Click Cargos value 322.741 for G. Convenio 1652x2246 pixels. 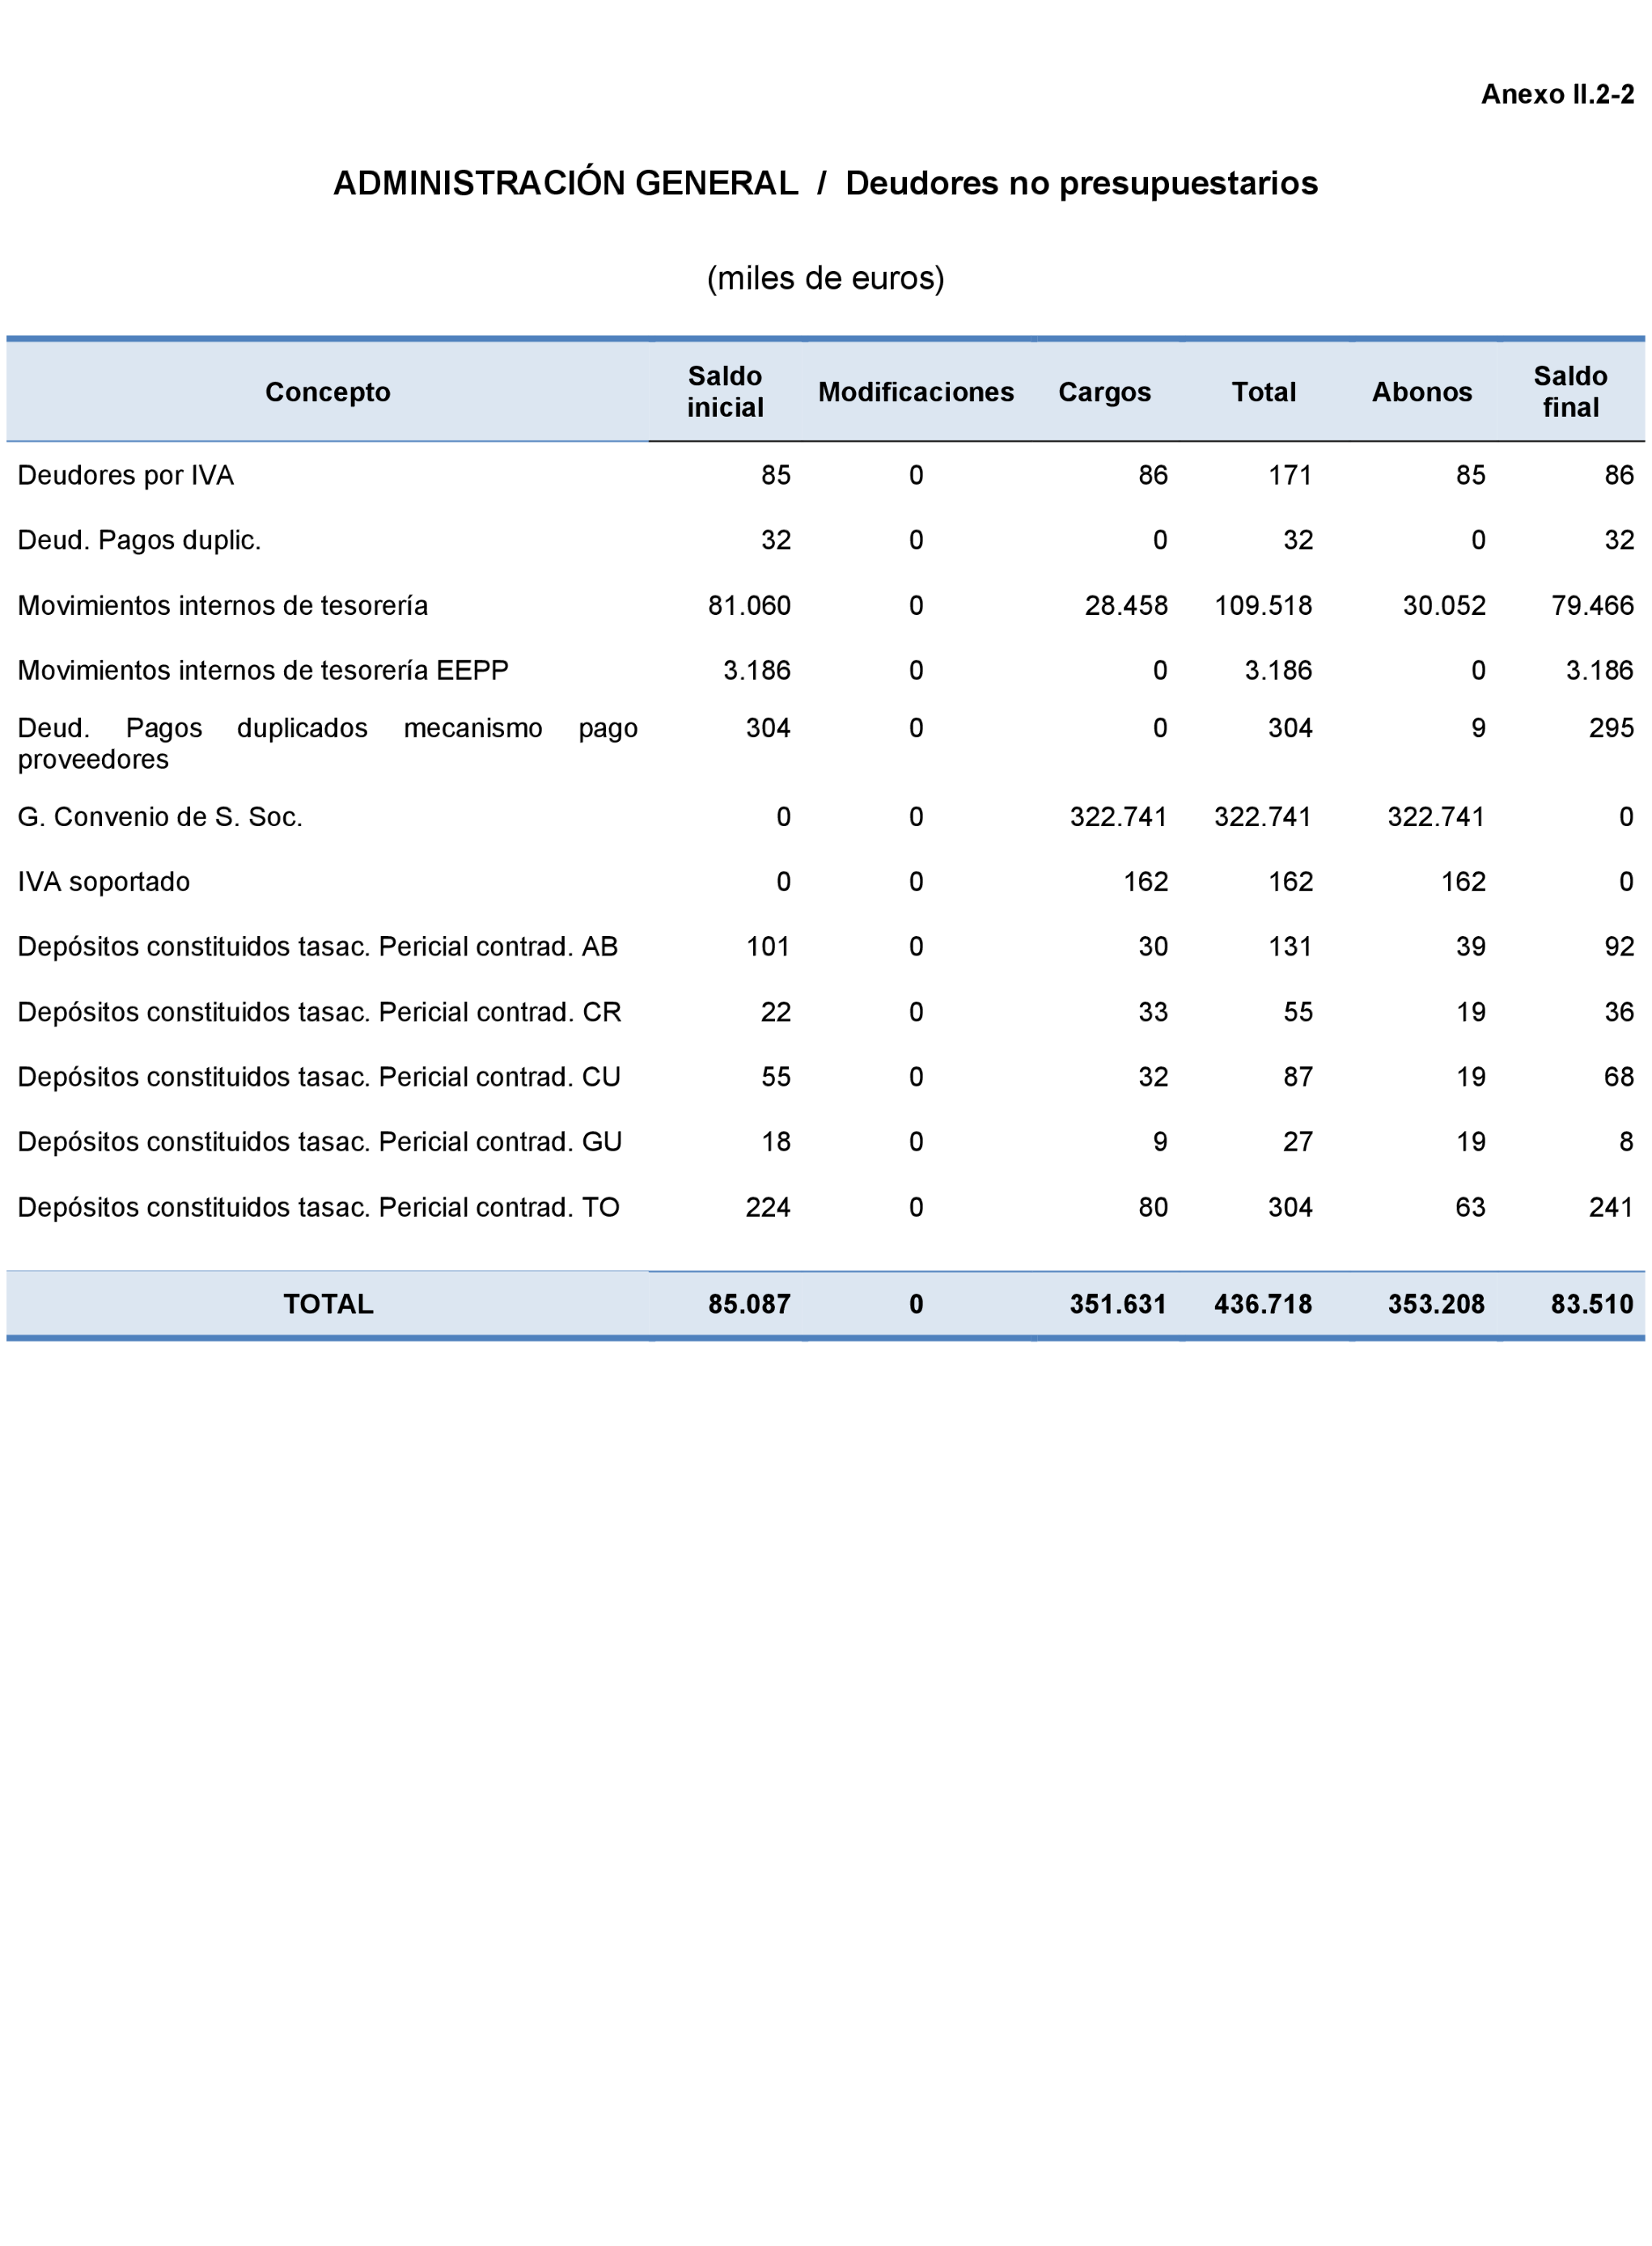tap(1119, 817)
